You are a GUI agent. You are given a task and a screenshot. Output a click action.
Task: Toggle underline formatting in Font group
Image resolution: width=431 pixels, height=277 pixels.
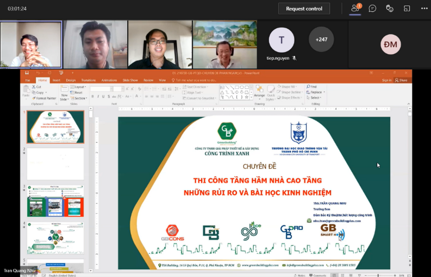tap(104, 96)
